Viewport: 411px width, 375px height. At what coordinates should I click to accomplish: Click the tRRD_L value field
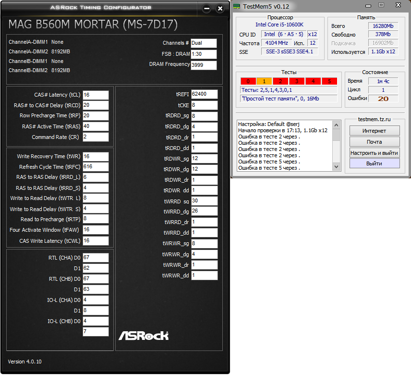click(x=96, y=177)
